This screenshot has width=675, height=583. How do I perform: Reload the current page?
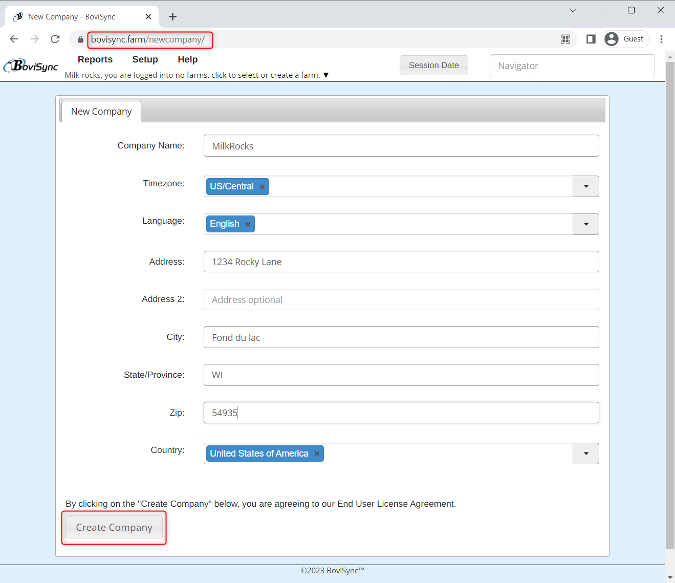(x=55, y=39)
